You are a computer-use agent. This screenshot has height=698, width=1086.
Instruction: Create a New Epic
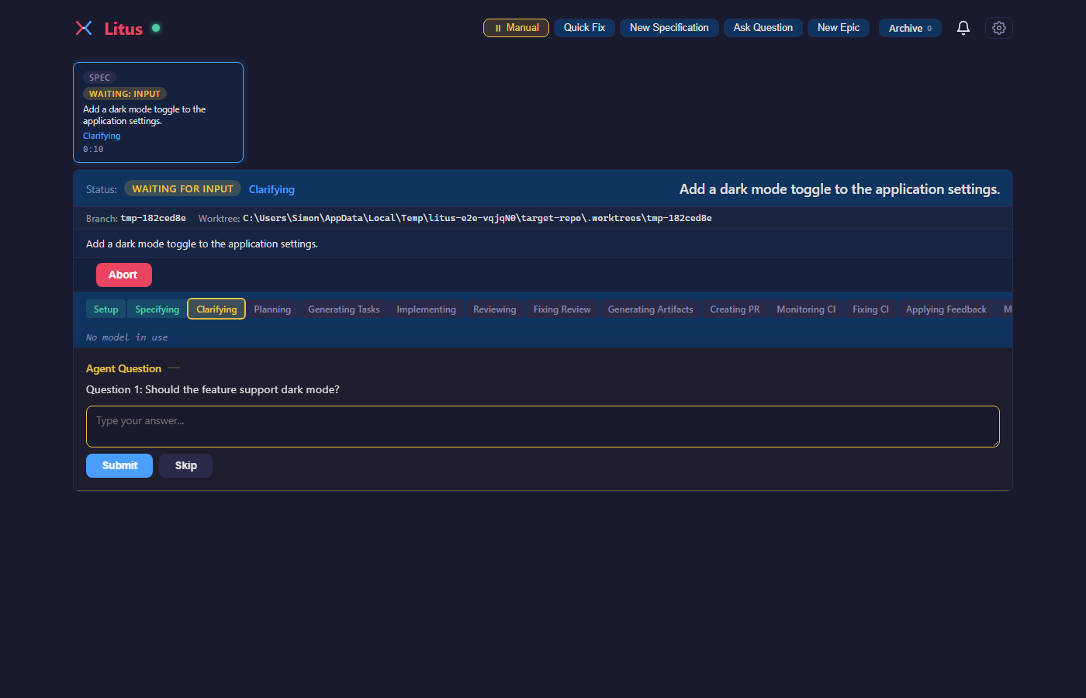pos(839,28)
